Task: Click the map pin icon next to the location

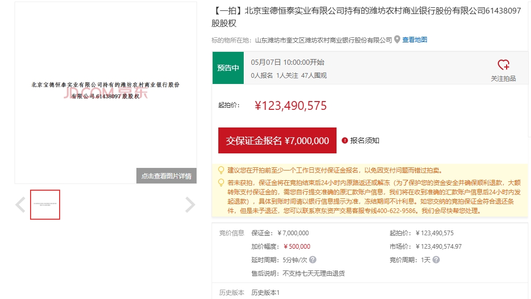Action: [397, 39]
